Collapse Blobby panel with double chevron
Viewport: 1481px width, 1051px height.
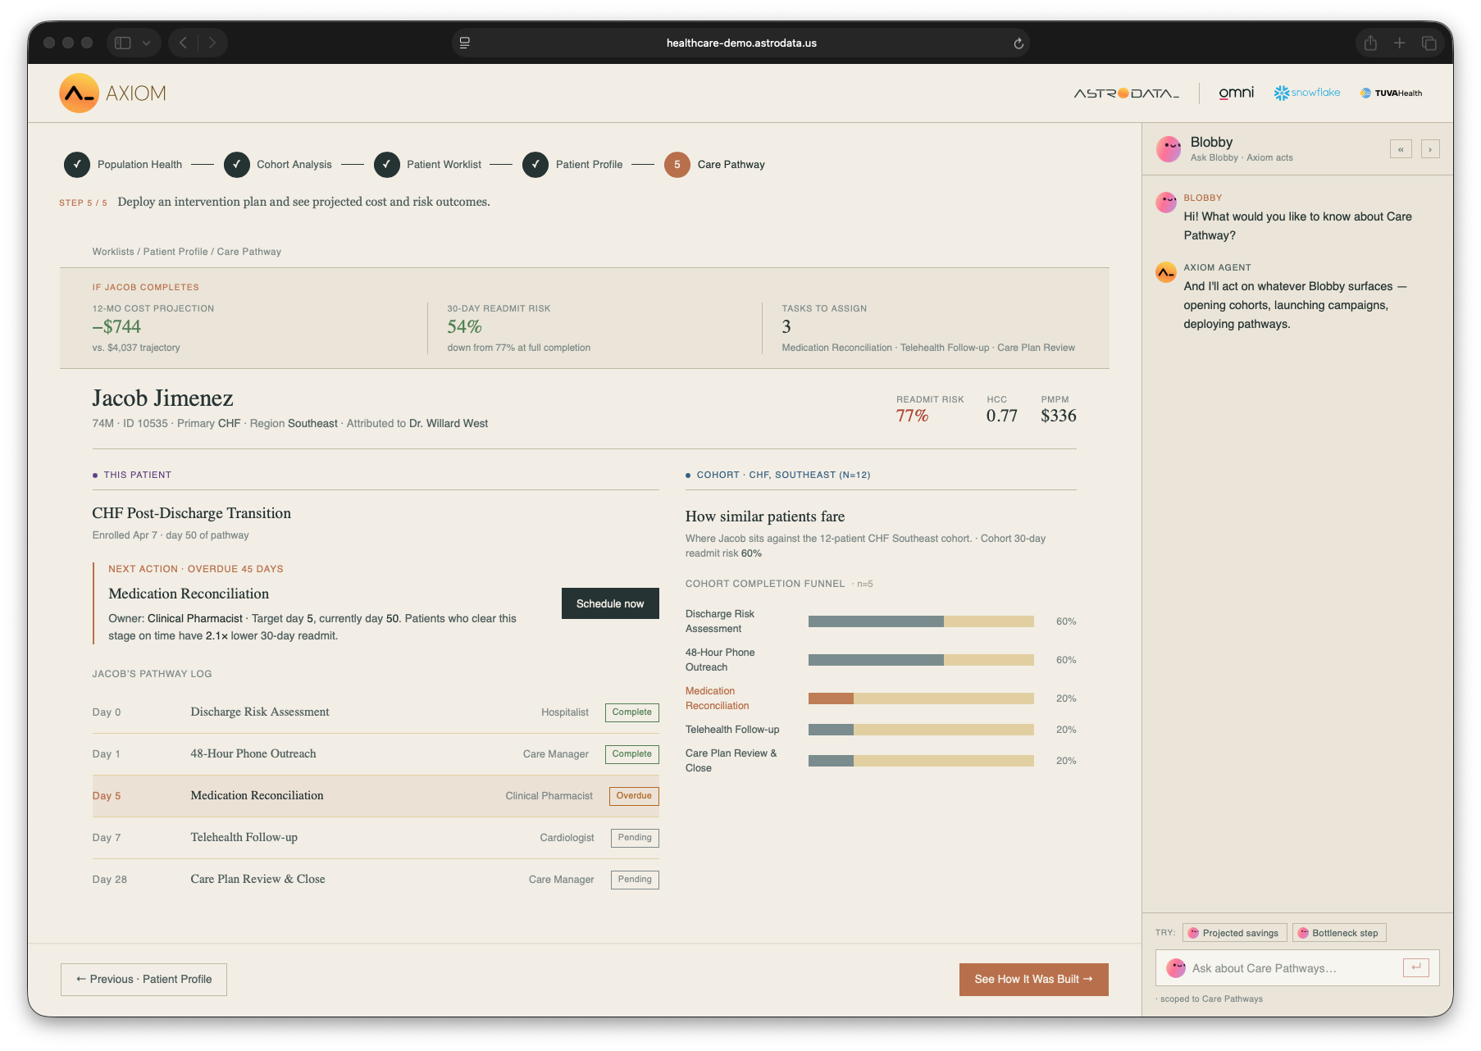point(1401,149)
